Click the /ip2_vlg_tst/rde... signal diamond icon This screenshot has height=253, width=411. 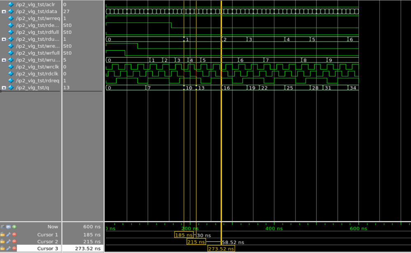(11, 25)
